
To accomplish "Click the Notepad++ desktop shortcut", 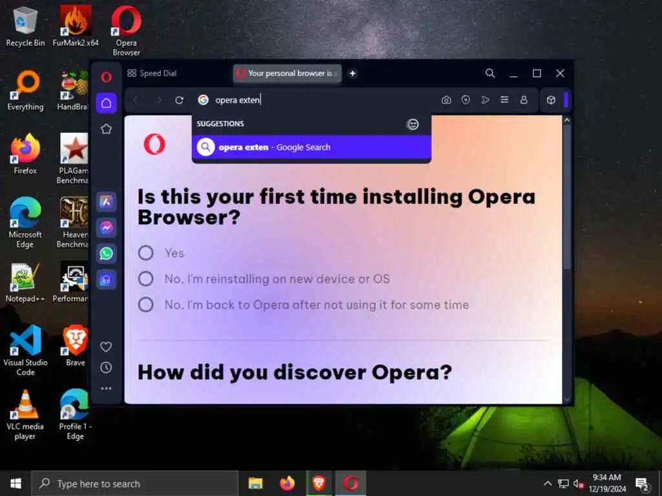I will (x=25, y=282).
